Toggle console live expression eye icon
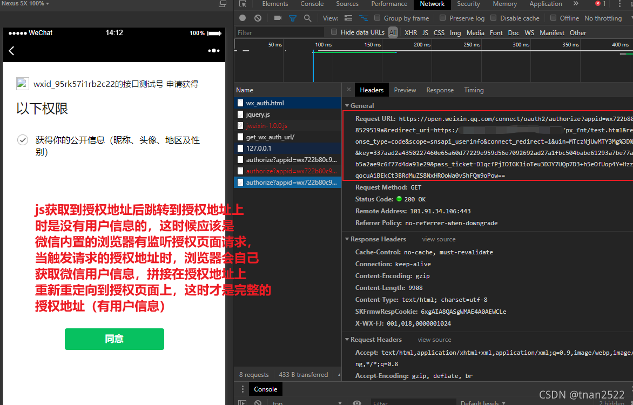Viewport: 633px width, 405px height. (357, 403)
